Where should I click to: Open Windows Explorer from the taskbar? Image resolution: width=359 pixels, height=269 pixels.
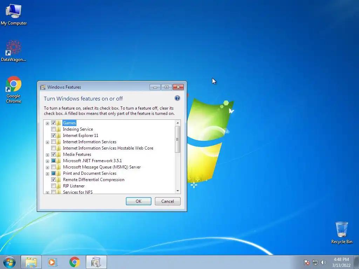pos(31,262)
